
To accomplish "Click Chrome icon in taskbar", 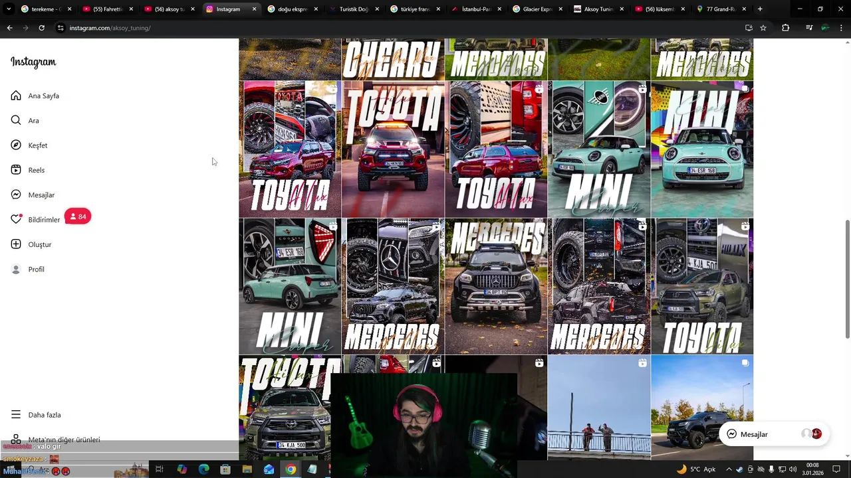I will 291,469.
